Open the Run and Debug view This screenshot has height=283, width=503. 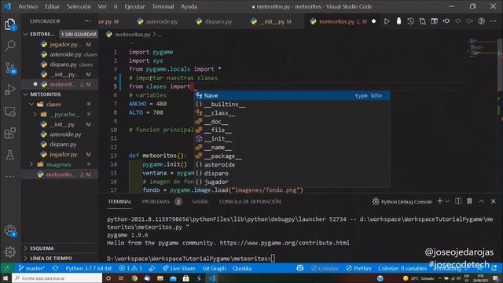[10, 90]
